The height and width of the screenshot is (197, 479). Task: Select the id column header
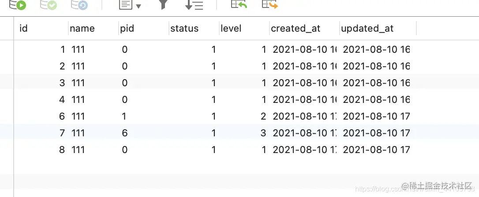pos(41,28)
